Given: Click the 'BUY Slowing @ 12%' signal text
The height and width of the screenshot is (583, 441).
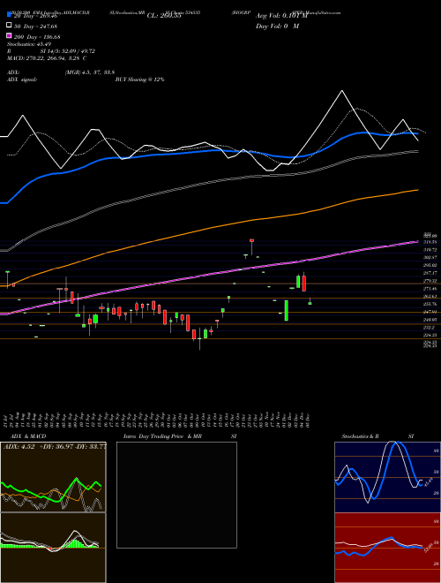Looking at the screenshot, I should click(139, 79).
